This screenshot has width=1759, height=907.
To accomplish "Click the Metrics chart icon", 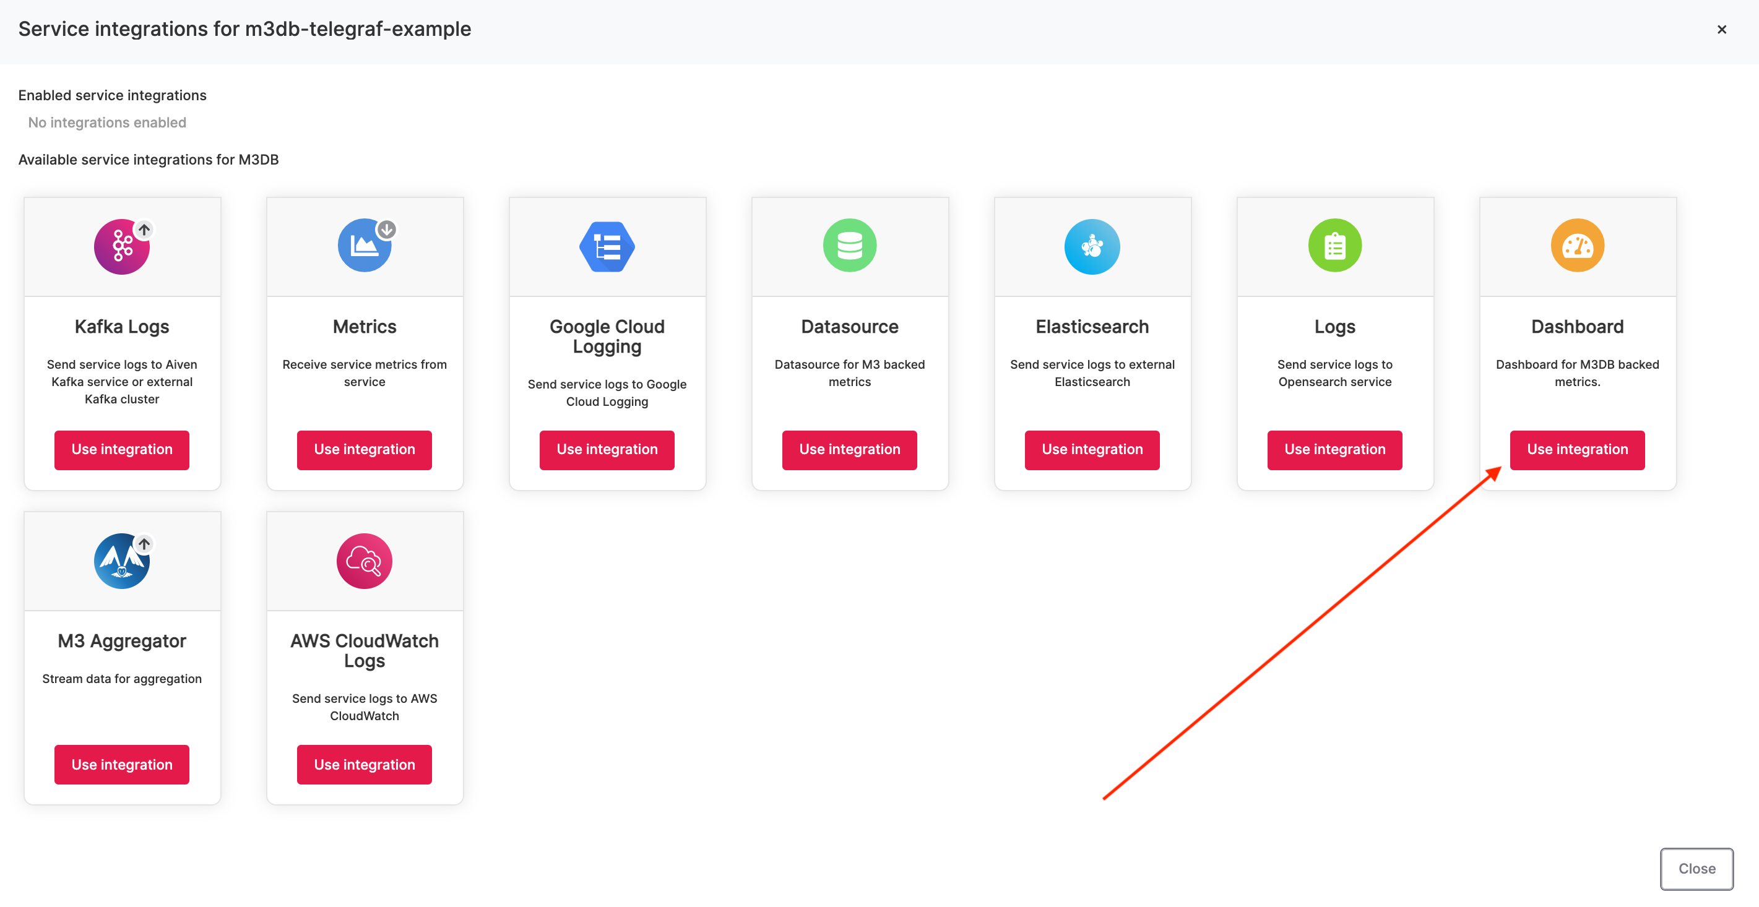I will click(365, 246).
